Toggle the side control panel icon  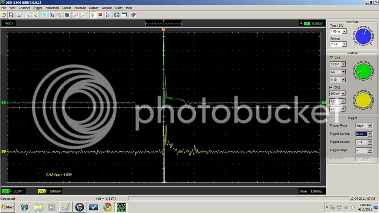pos(124,15)
